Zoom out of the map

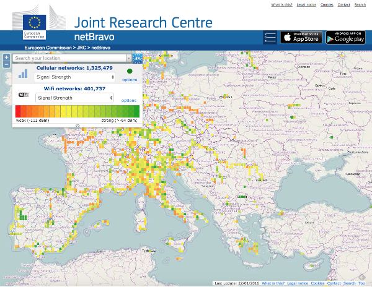point(6,64)
